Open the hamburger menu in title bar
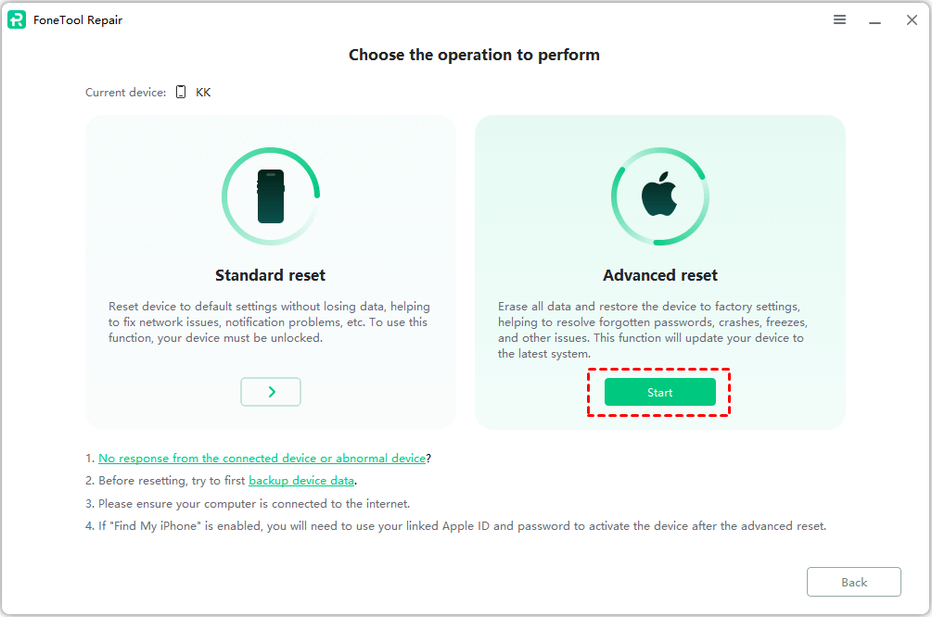The height and width of the screenshot is (617, 932). 839,19
